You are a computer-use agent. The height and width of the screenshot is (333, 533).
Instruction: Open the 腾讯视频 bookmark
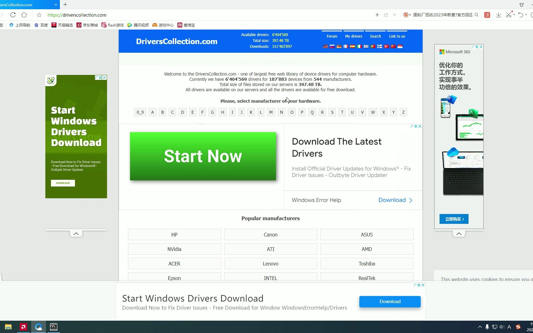(138, 25)
